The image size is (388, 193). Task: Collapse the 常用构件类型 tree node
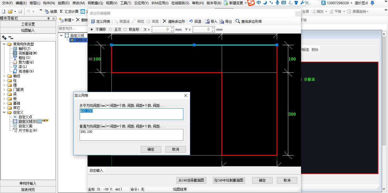point(4,44)
